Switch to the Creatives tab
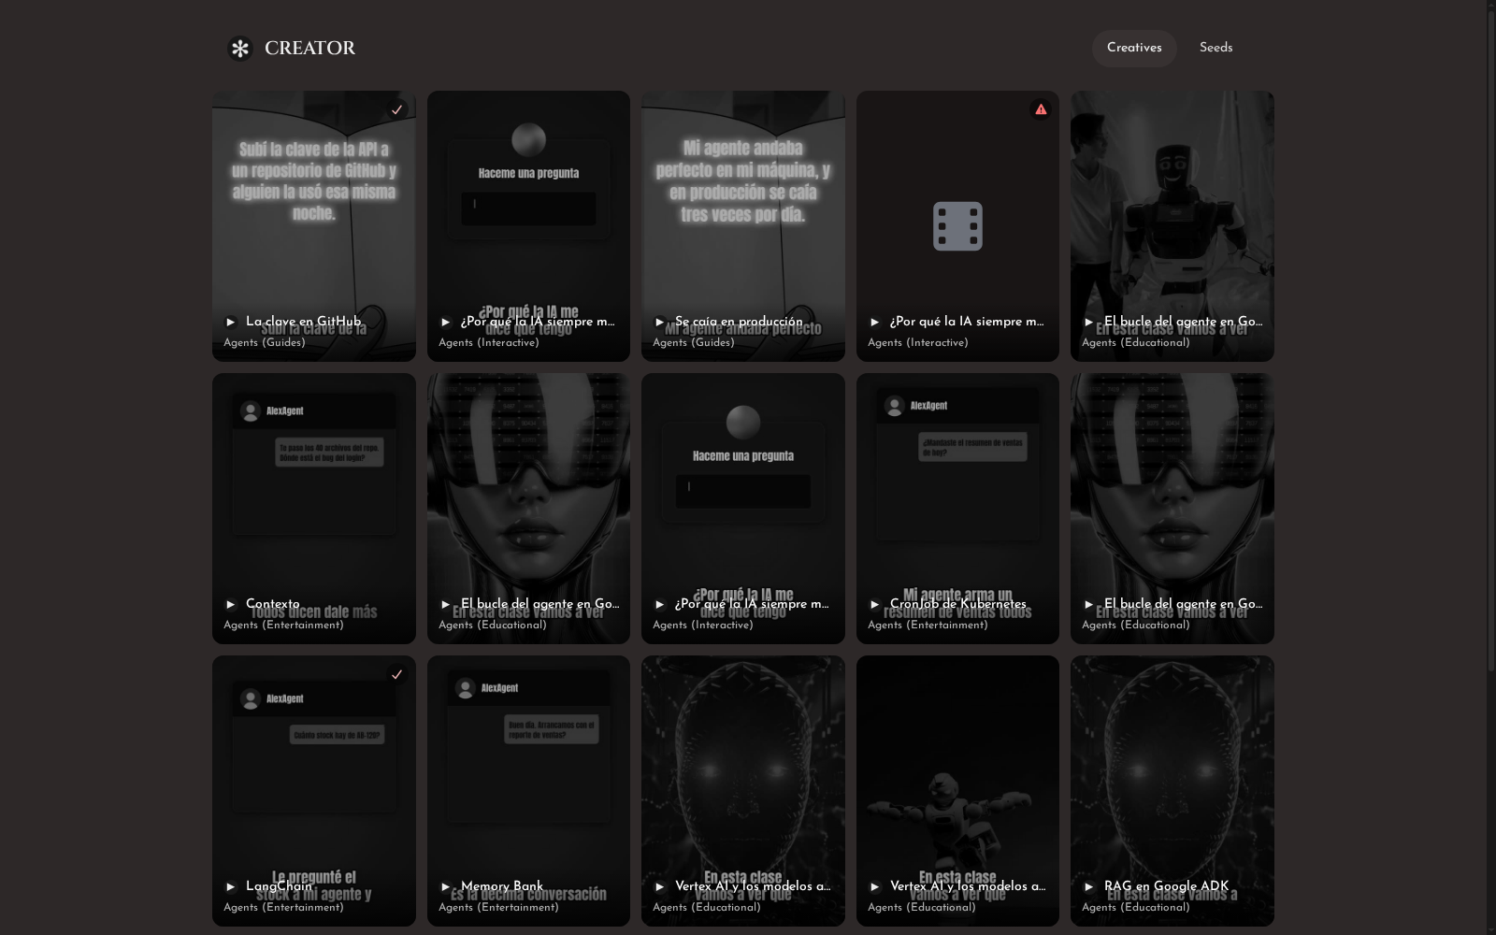The height and width of the screenshot is (935, 1496). pyautogui.click(x=1134, y=48)
